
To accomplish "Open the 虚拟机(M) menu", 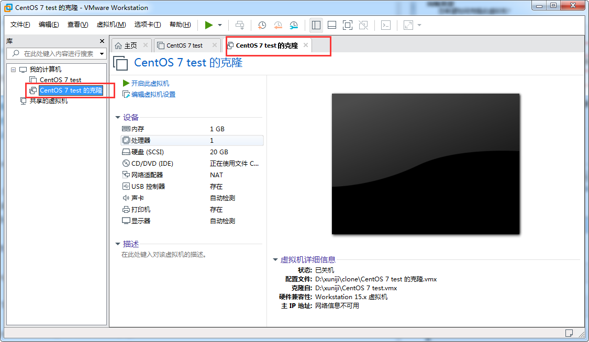I will (111, 25).
